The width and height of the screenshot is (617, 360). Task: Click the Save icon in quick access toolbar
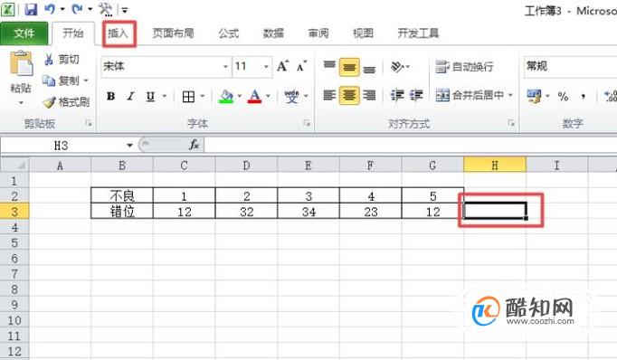(x=31, y=9)
